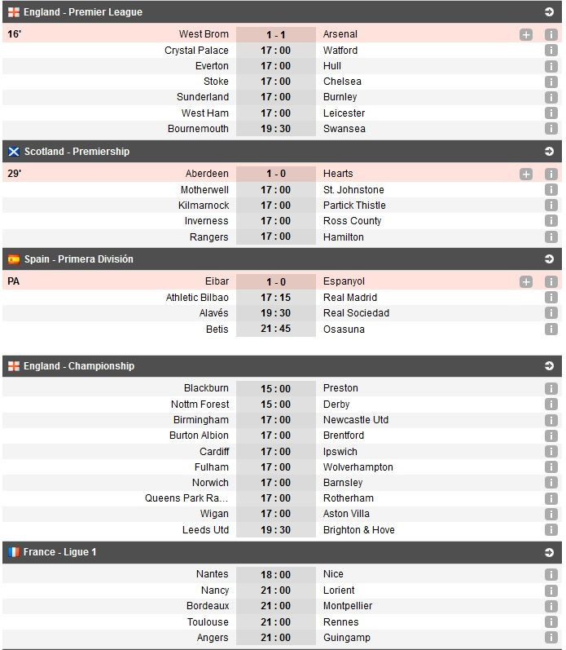Click plus icon on West Brom row

[x=526, y=35]
